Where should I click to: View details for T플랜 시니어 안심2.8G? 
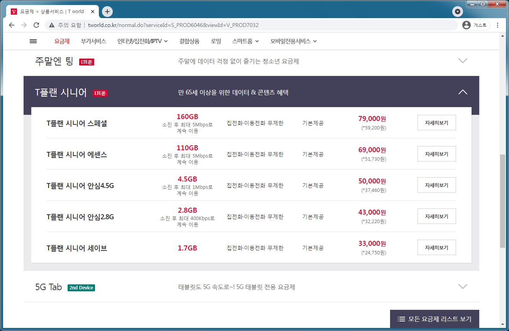(x=437, y=216)
